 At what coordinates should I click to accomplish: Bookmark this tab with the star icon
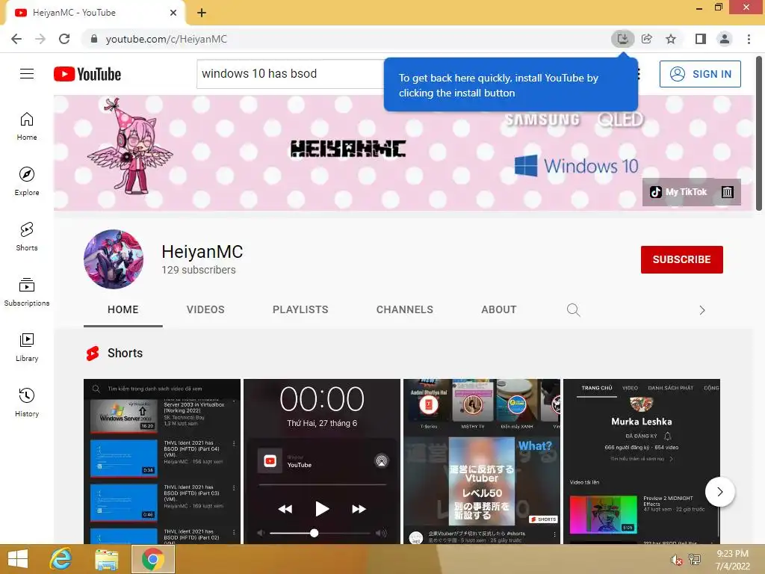click(x=671, y=39)
